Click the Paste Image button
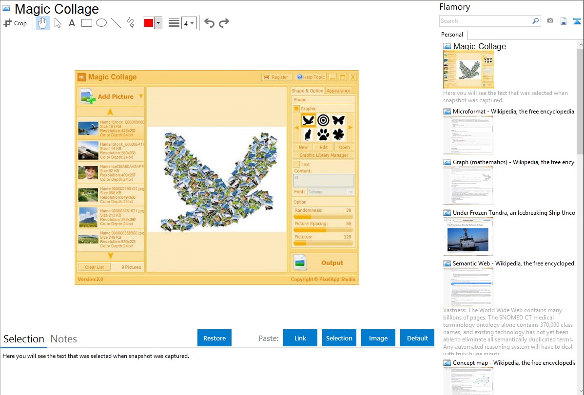The image size is (584, 395). pyautogui.click(x=378, y=338)
